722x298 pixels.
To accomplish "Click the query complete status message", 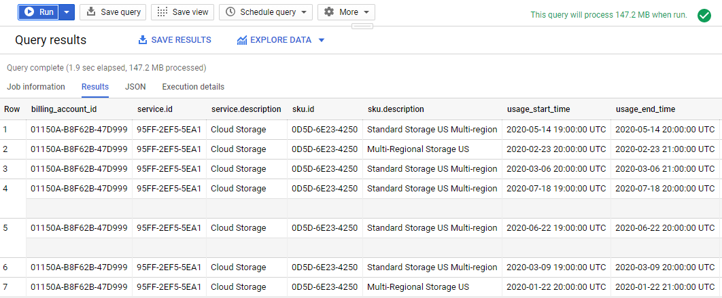I will pyautogui.click(x=106, y=68).
